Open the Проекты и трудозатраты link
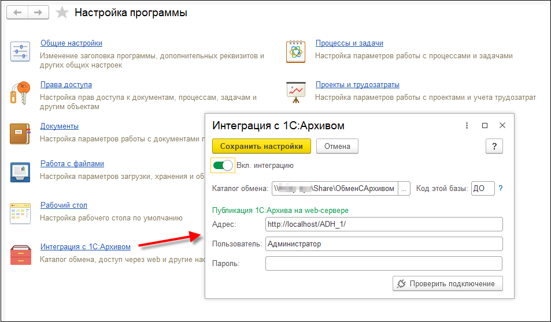Image resolution: width=551 pixels, height=322 pixels. pos(357,84)
